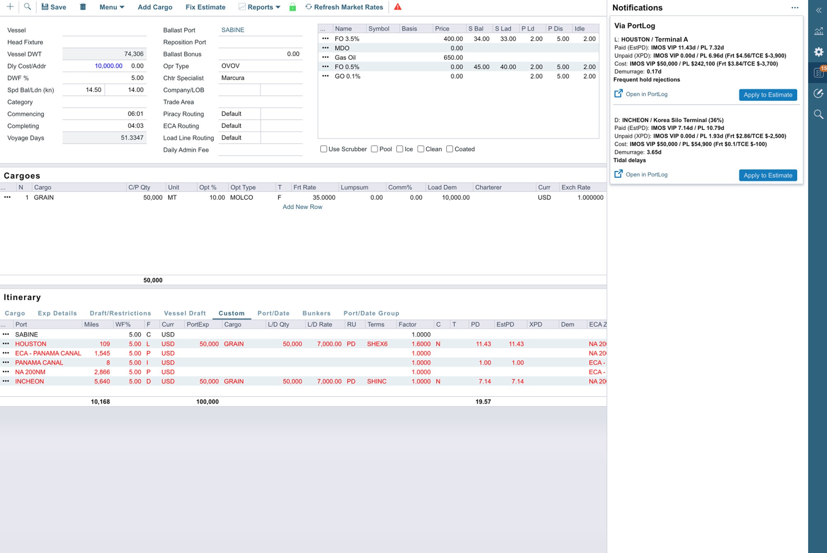Click the green lock icon
The height and width of the screenshot is (553, 827).
(x=293, y=7)
